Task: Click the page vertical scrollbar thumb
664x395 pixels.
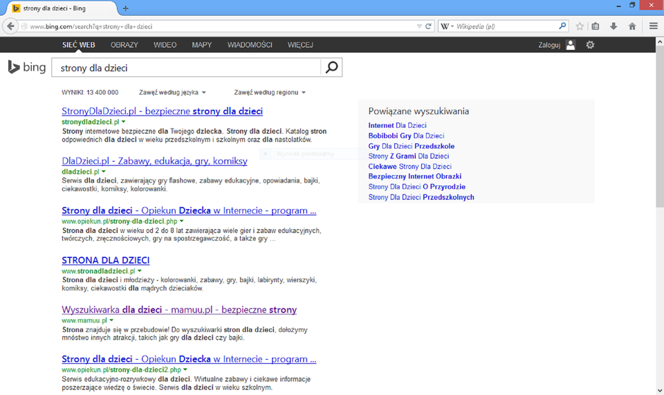Action: tap(660, 127)
